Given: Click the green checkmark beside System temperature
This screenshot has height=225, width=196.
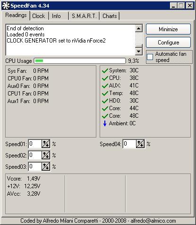Looking at the screenshot, I should coord(105,71).
